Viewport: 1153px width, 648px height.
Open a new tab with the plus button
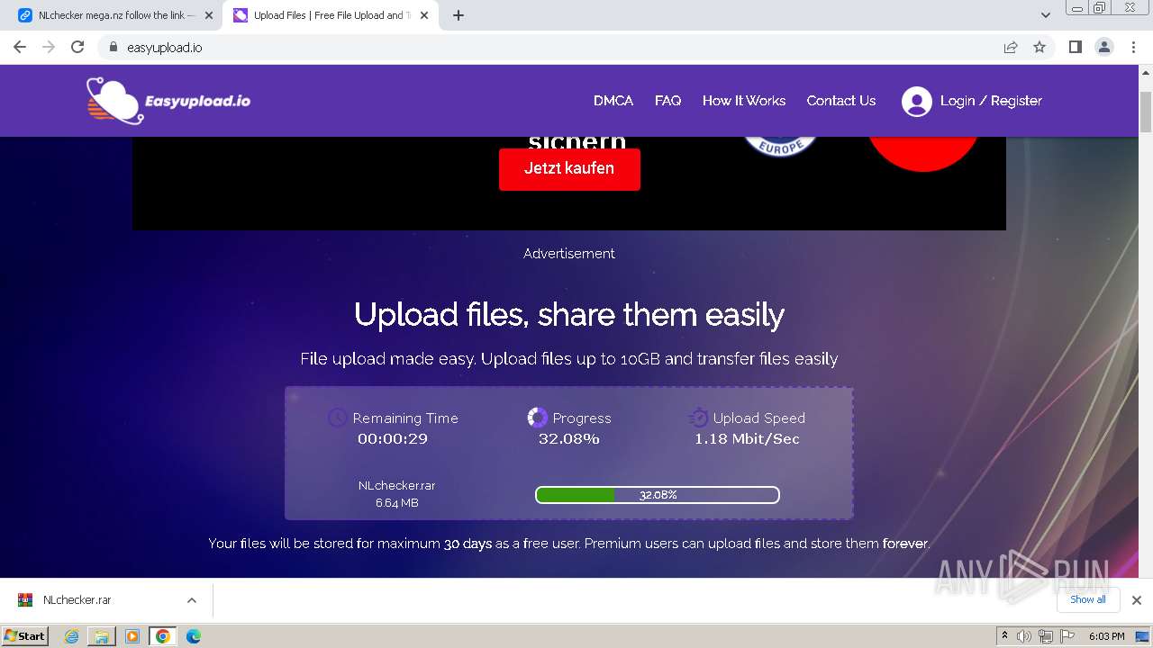point(458,15)
